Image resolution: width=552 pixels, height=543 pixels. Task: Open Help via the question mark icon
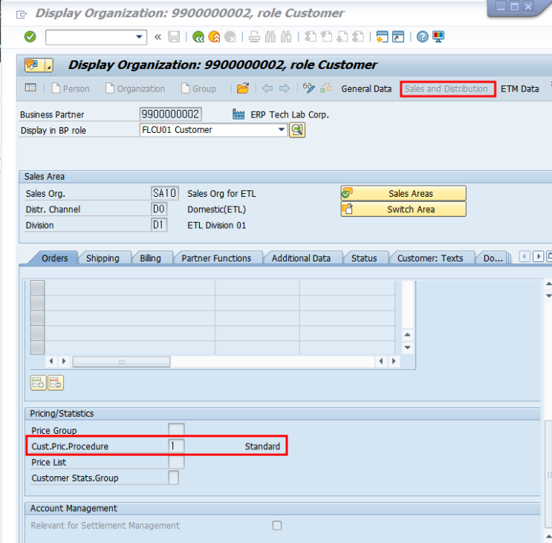tap(422, 36)
